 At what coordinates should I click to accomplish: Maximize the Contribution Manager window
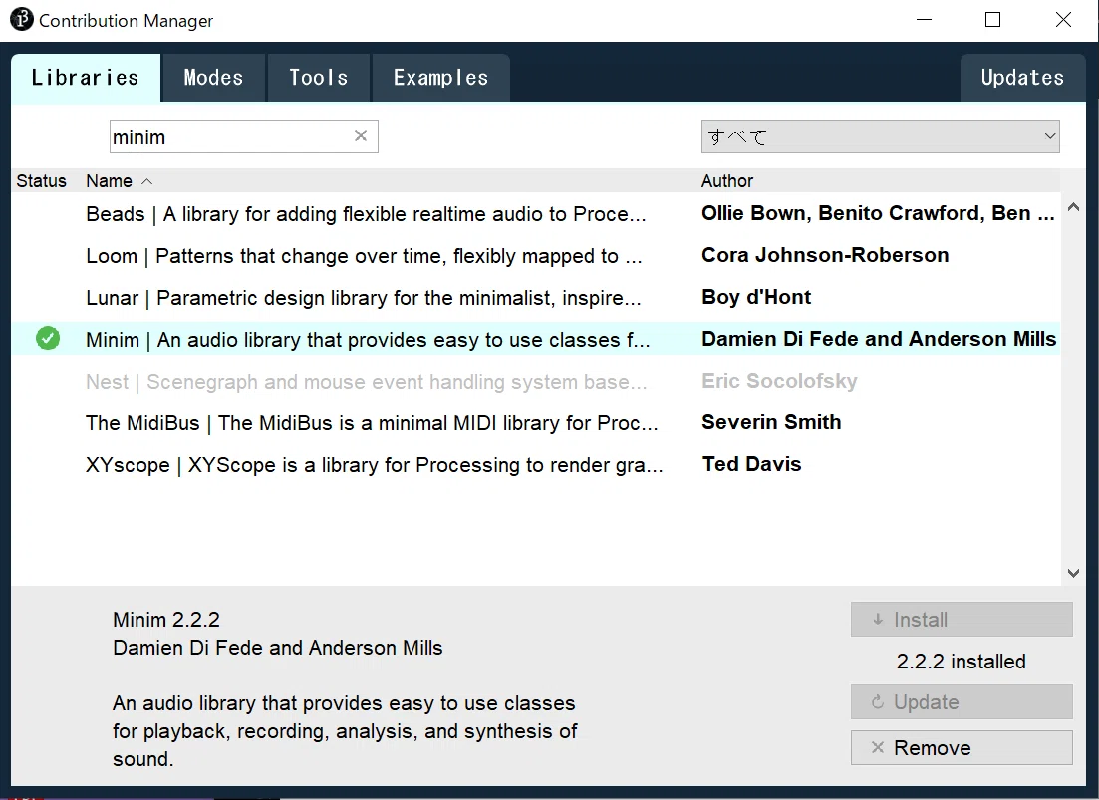coord(993,20)
